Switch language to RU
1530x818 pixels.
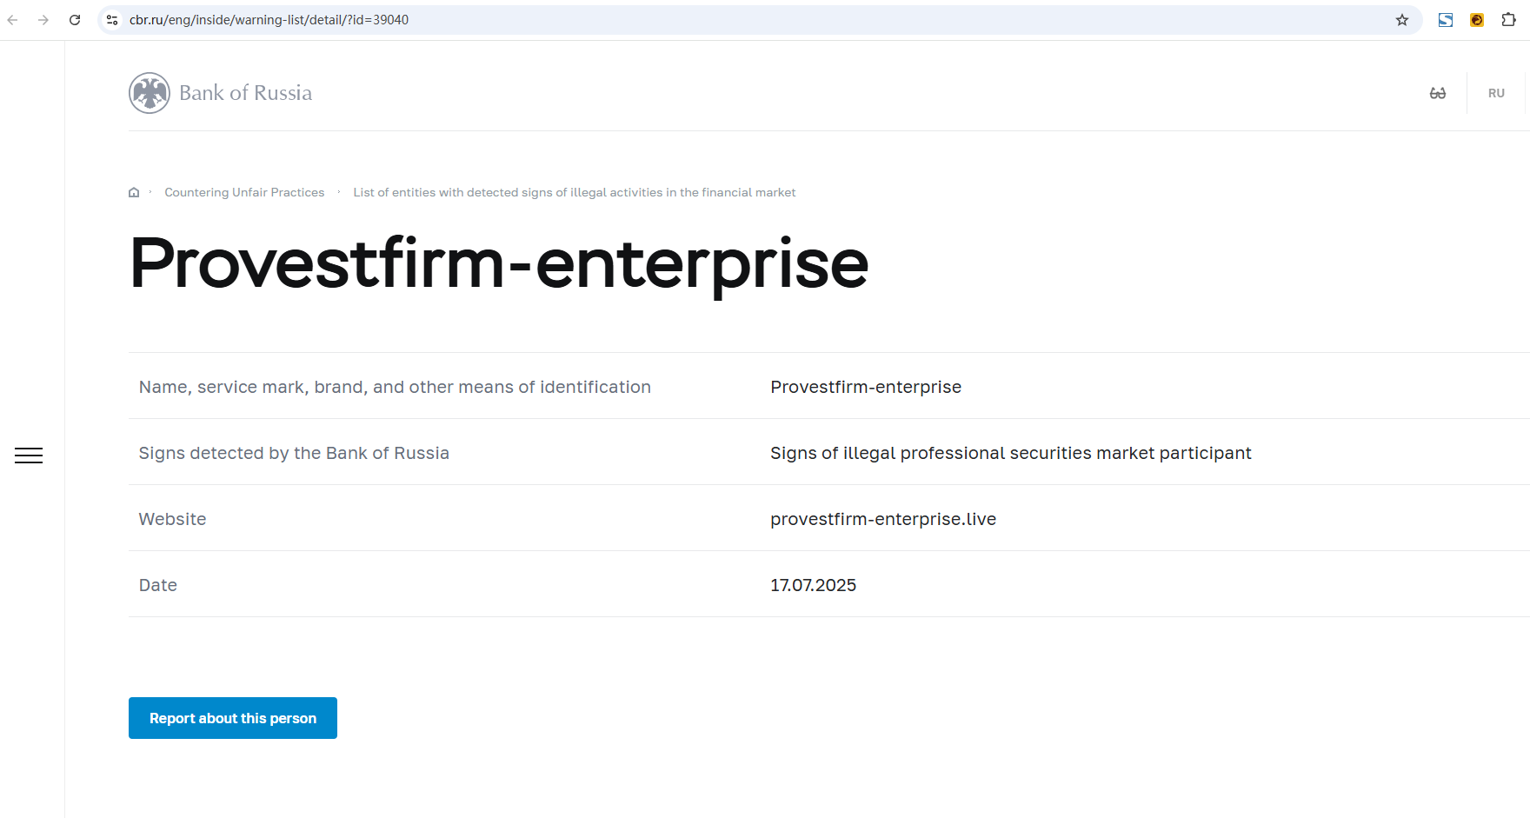point(1496,93)
